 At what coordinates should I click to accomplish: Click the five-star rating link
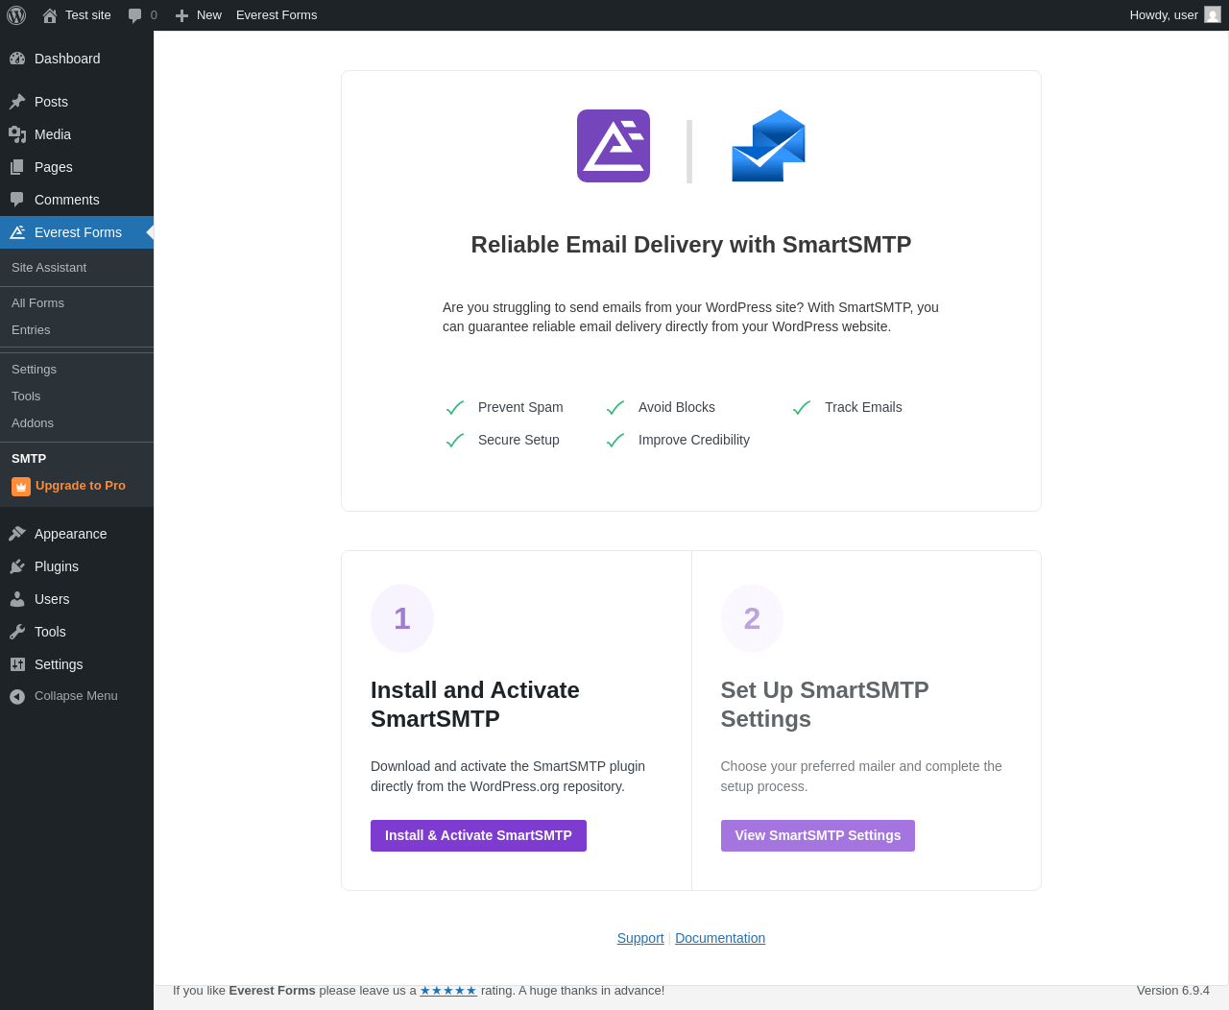(448, 991)
